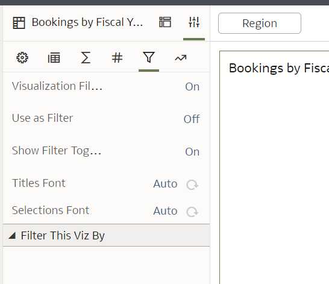Reset the Titles Font setting
This screenshot has width=329, height=284.
[192, 185]
